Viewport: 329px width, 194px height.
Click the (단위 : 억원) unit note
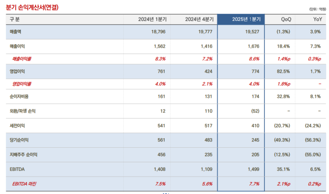pos(315,9)
